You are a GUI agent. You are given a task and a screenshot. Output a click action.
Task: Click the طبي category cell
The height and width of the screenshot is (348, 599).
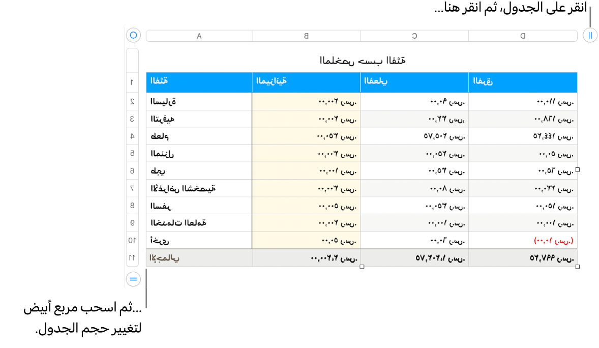(x=199, y=171)
